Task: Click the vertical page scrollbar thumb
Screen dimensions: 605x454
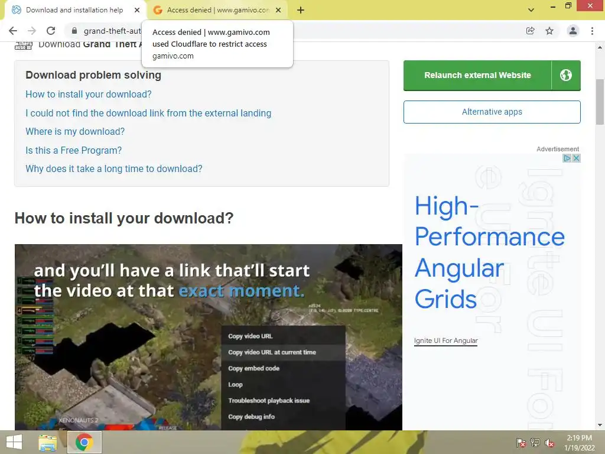Action: coord(600,102)
